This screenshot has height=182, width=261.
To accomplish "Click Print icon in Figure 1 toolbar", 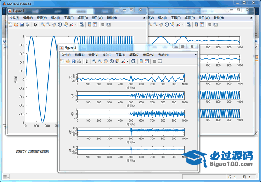I will coord(27,24).
